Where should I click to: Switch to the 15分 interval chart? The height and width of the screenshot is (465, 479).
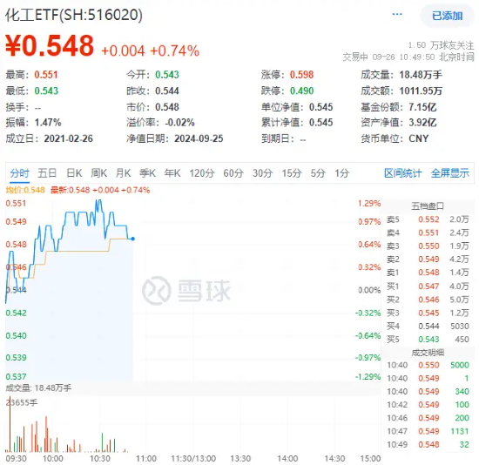tap(292, 173)
